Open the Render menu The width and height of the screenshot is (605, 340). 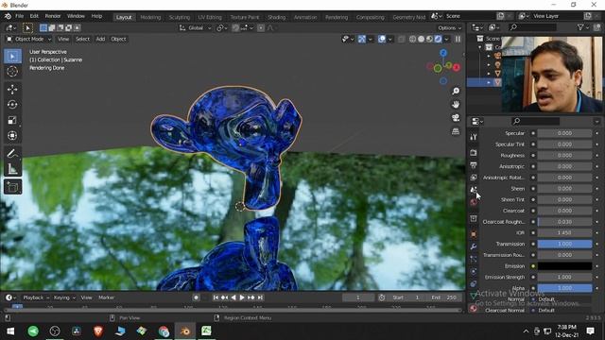point(53,16)
